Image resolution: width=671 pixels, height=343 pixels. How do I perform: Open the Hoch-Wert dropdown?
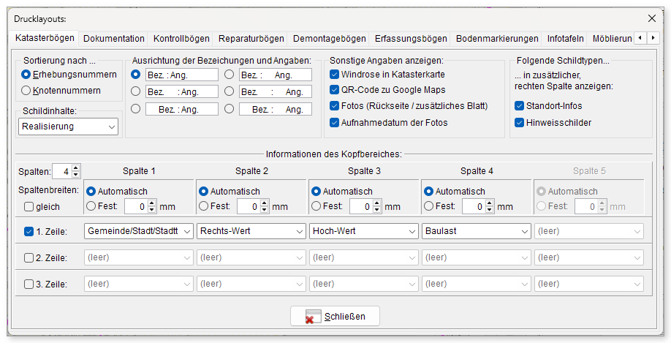click(364, 231)
